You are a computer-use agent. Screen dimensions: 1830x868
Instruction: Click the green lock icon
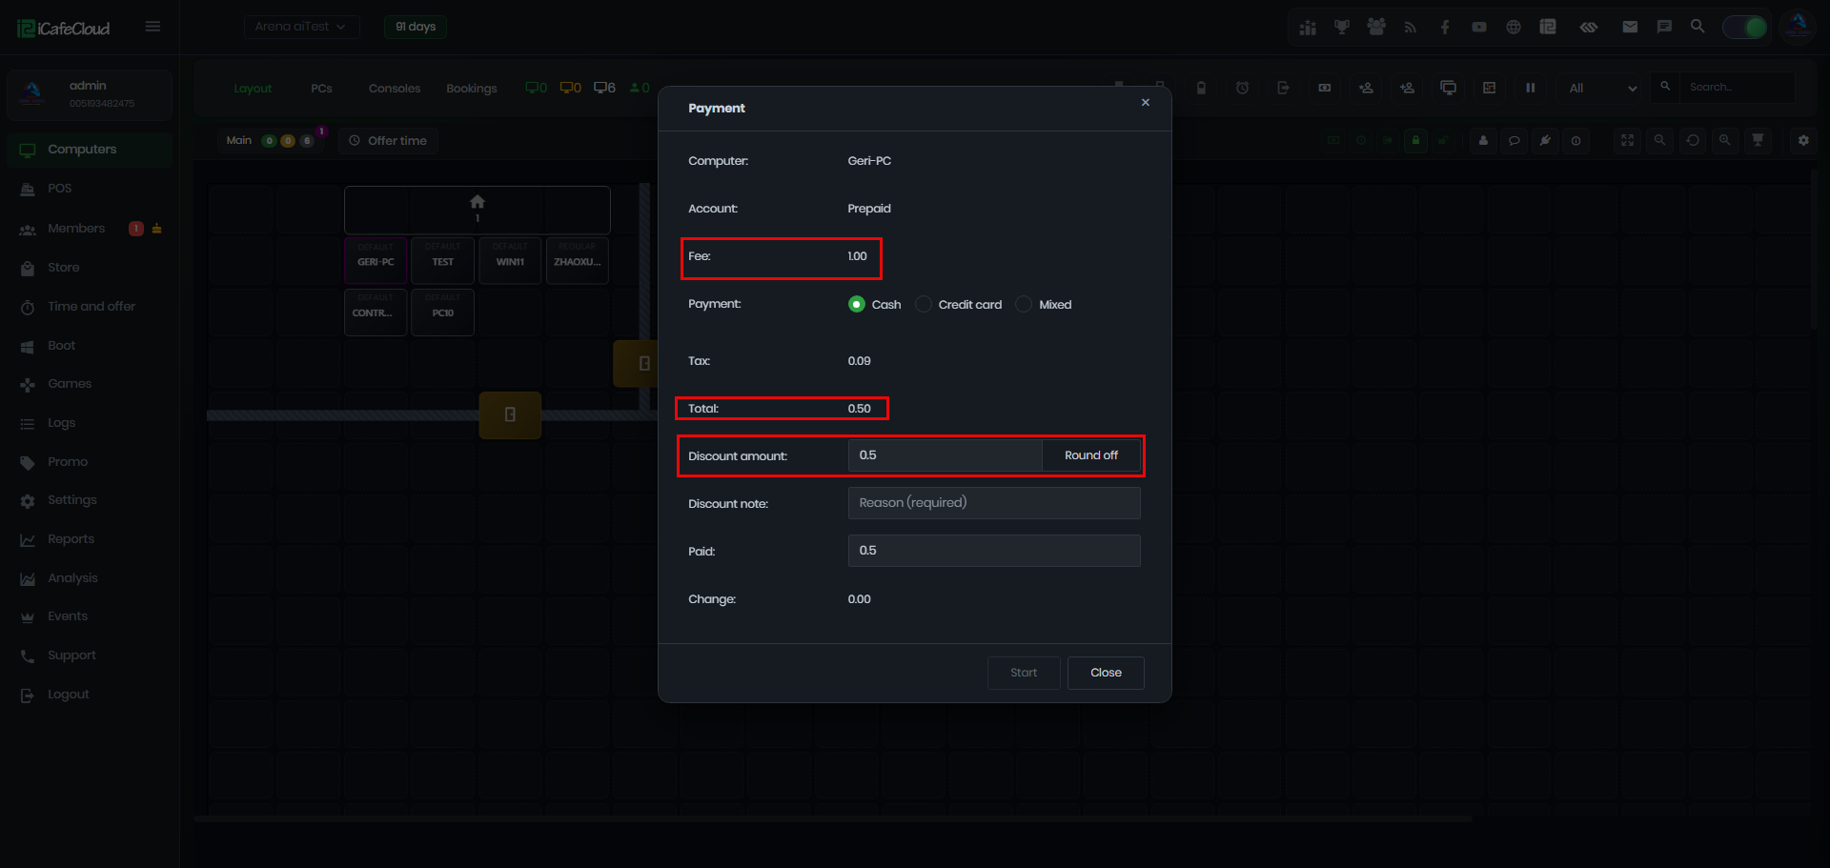pyautogui.click(x=1416, y=140)
